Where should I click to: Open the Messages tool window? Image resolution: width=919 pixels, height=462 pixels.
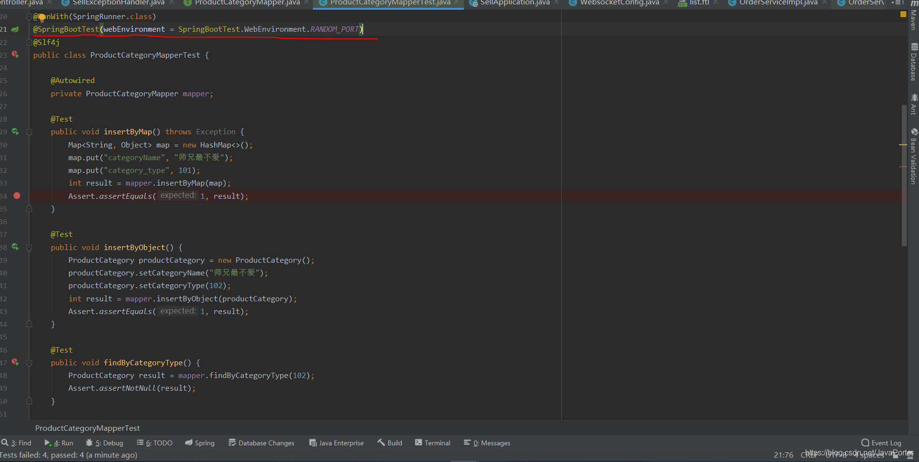487,443
